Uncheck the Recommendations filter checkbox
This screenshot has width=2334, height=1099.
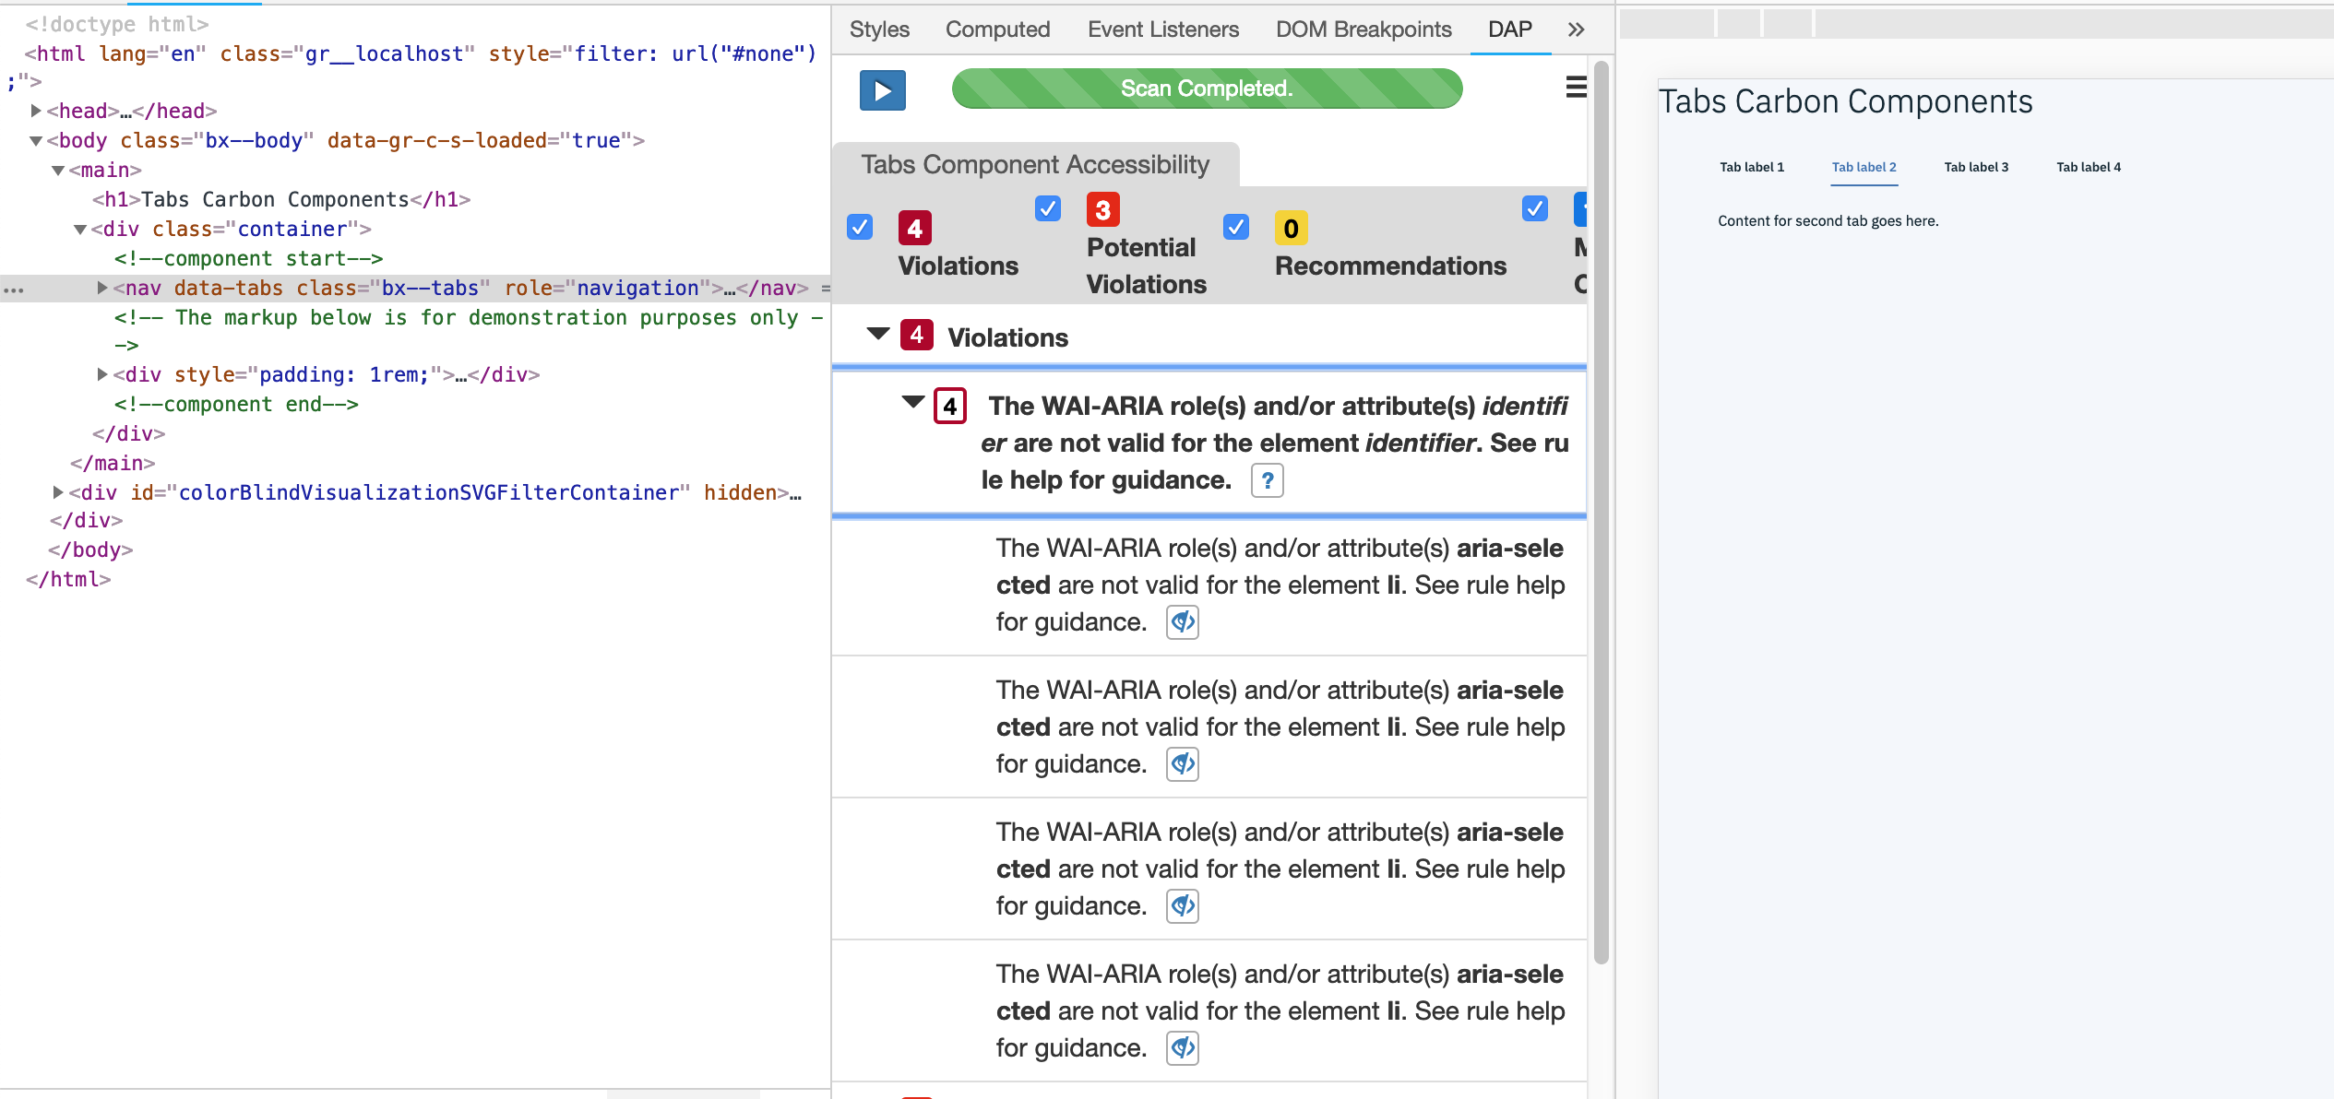(1235, 227)
